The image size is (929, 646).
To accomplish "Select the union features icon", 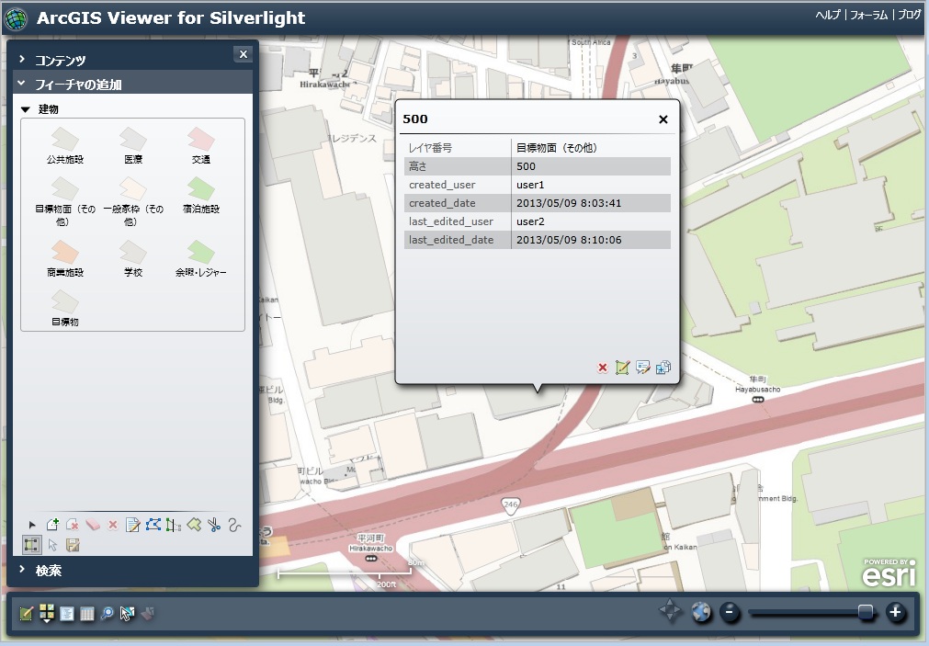I will 194,525.
